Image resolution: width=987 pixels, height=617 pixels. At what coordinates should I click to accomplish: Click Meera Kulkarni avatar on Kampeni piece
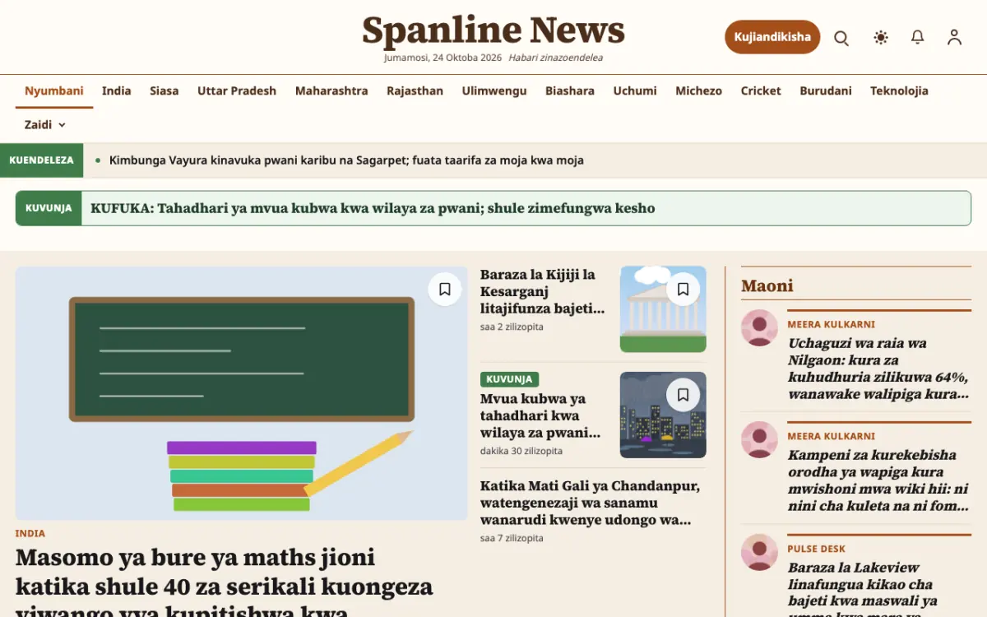pos(759,440)
